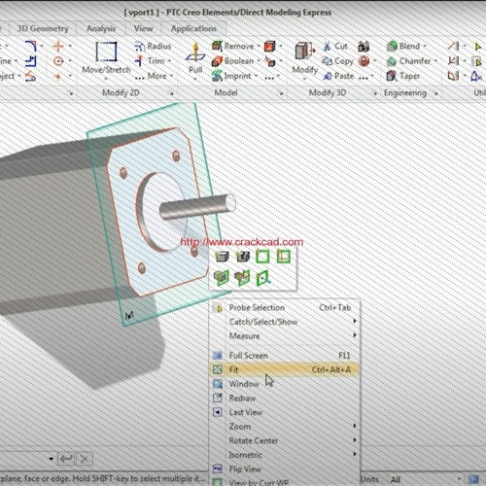Click the Copy tool
This screenshot has height=486, width=486.
337,61
